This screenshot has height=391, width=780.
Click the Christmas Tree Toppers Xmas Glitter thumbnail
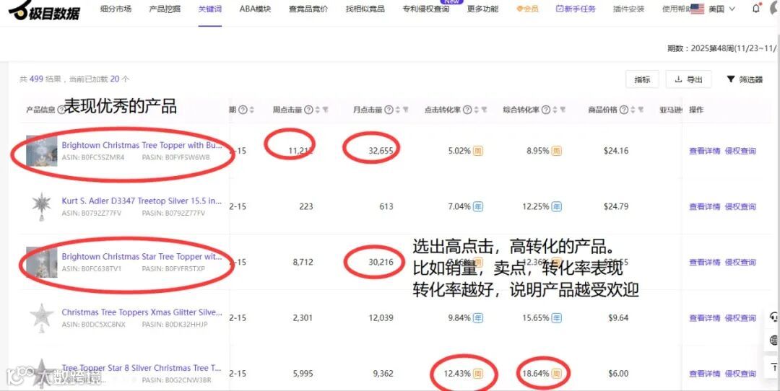coord(41,318)
